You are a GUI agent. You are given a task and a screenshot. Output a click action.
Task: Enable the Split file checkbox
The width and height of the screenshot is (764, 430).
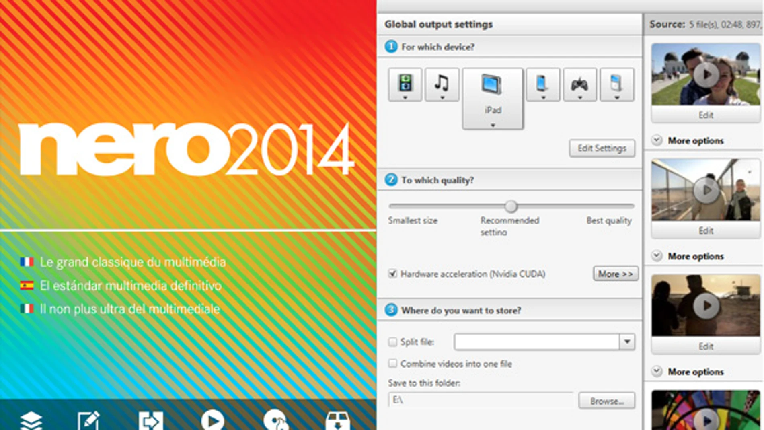pos(392,342)
